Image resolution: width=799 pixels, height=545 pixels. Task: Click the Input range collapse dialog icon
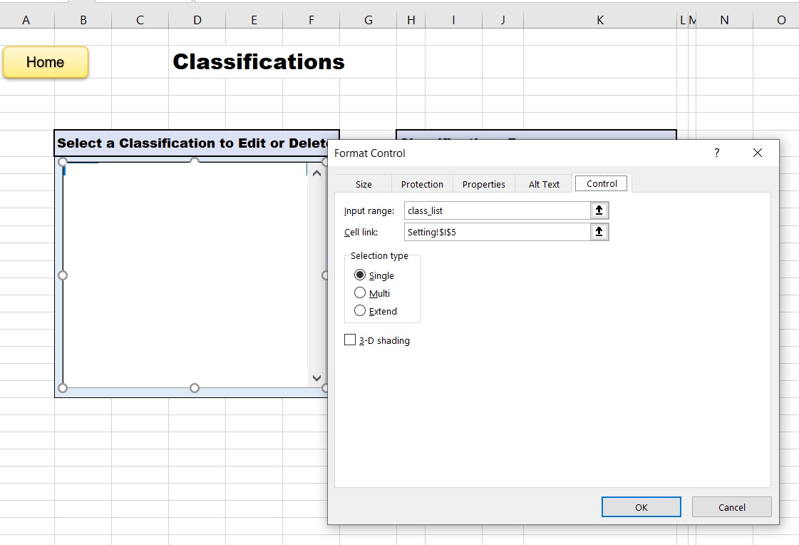pyautogui.click(x=599, y=210)
